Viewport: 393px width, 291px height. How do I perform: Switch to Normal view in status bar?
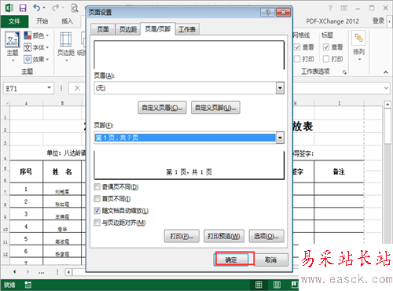[259, 285]
